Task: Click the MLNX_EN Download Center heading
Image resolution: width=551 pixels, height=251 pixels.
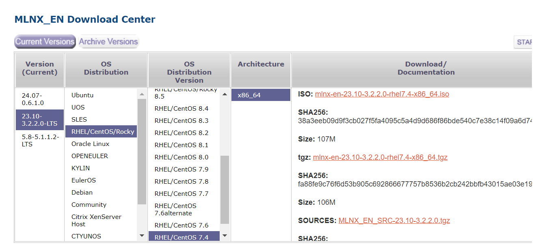Action: pos(85,19)
